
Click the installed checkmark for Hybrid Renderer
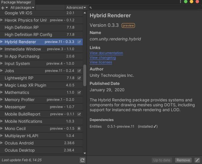point(79,42)
